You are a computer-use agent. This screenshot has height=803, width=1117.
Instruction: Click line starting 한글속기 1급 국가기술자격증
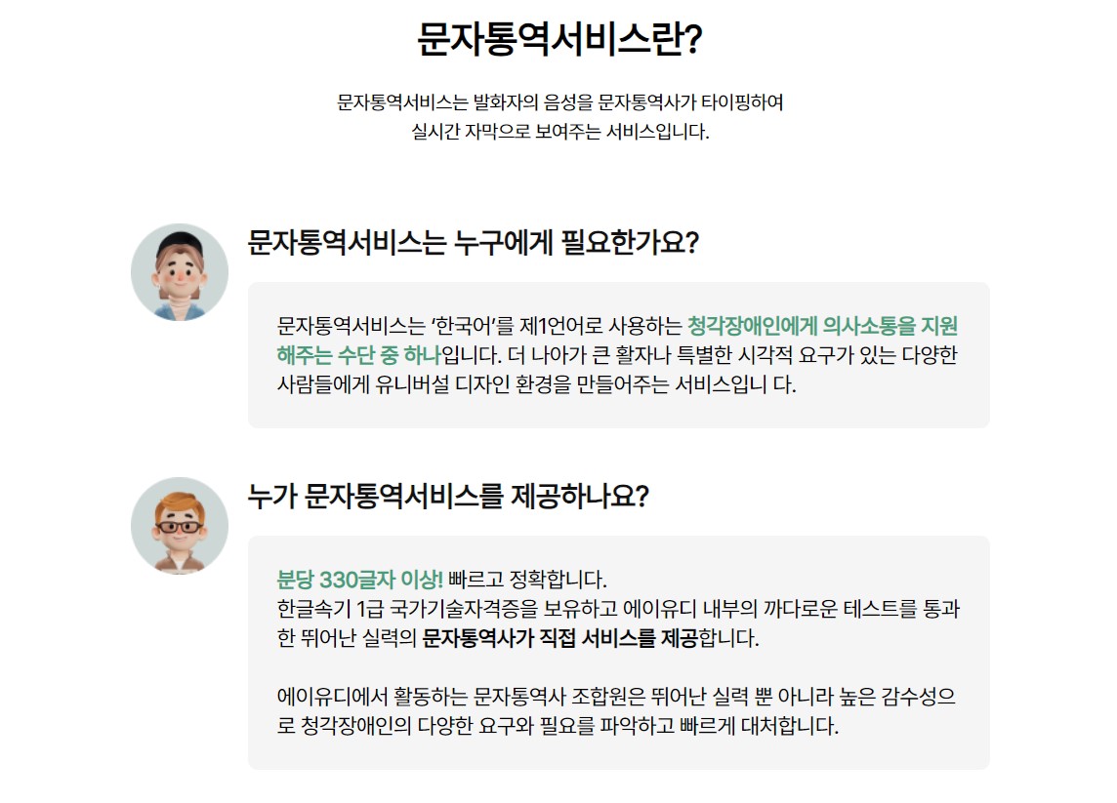pos(618,609)
